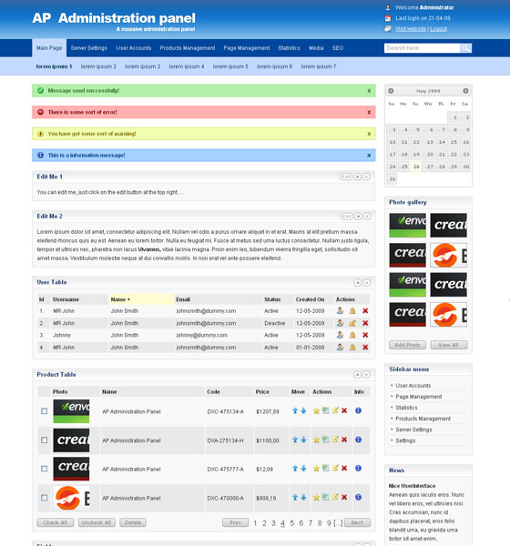The width and height of the screenshot is (510, 546).
Task: Open Statistics in Sidebar menu
Action: pos(406,408)
